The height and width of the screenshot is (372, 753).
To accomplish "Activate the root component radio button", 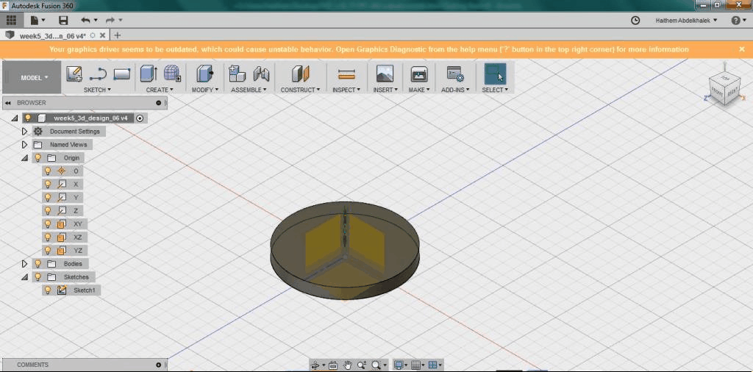I will pos(140,118).
